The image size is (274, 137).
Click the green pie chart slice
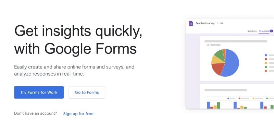coord(220,55)
